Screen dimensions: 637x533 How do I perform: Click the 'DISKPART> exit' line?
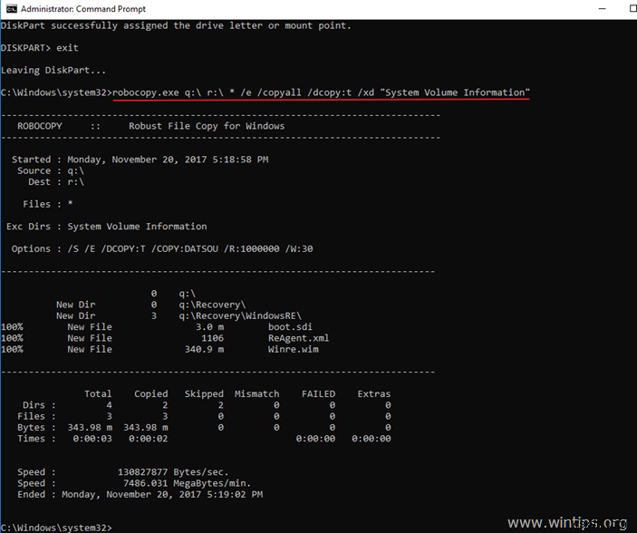[39, 48]
